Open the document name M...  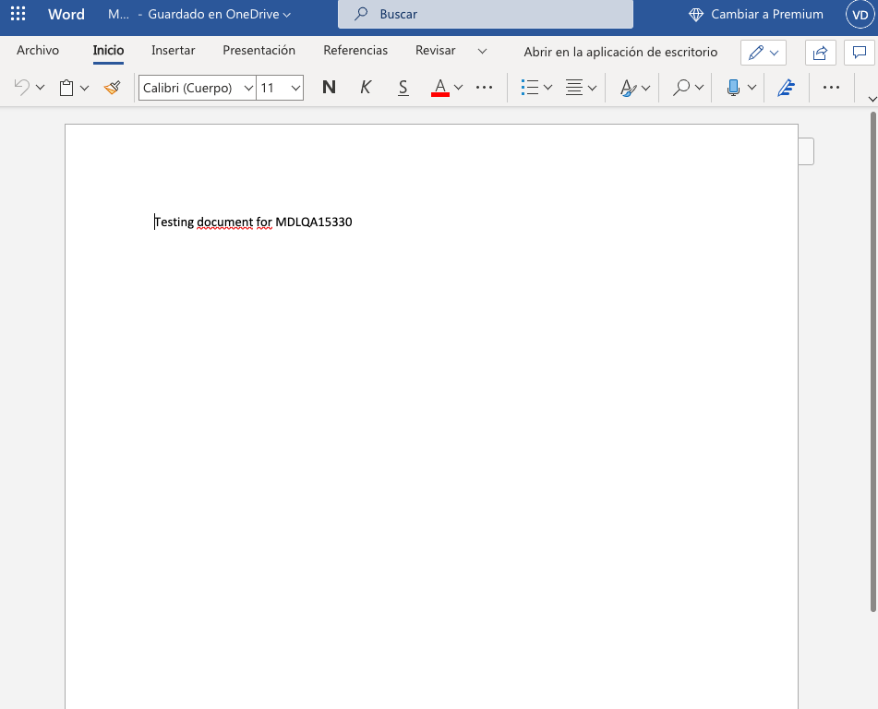pos(118,14)
